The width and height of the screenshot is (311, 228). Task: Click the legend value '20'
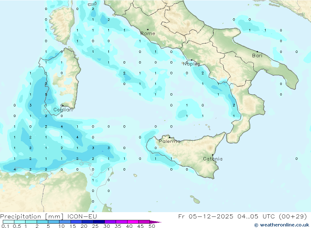pos(84,226)
